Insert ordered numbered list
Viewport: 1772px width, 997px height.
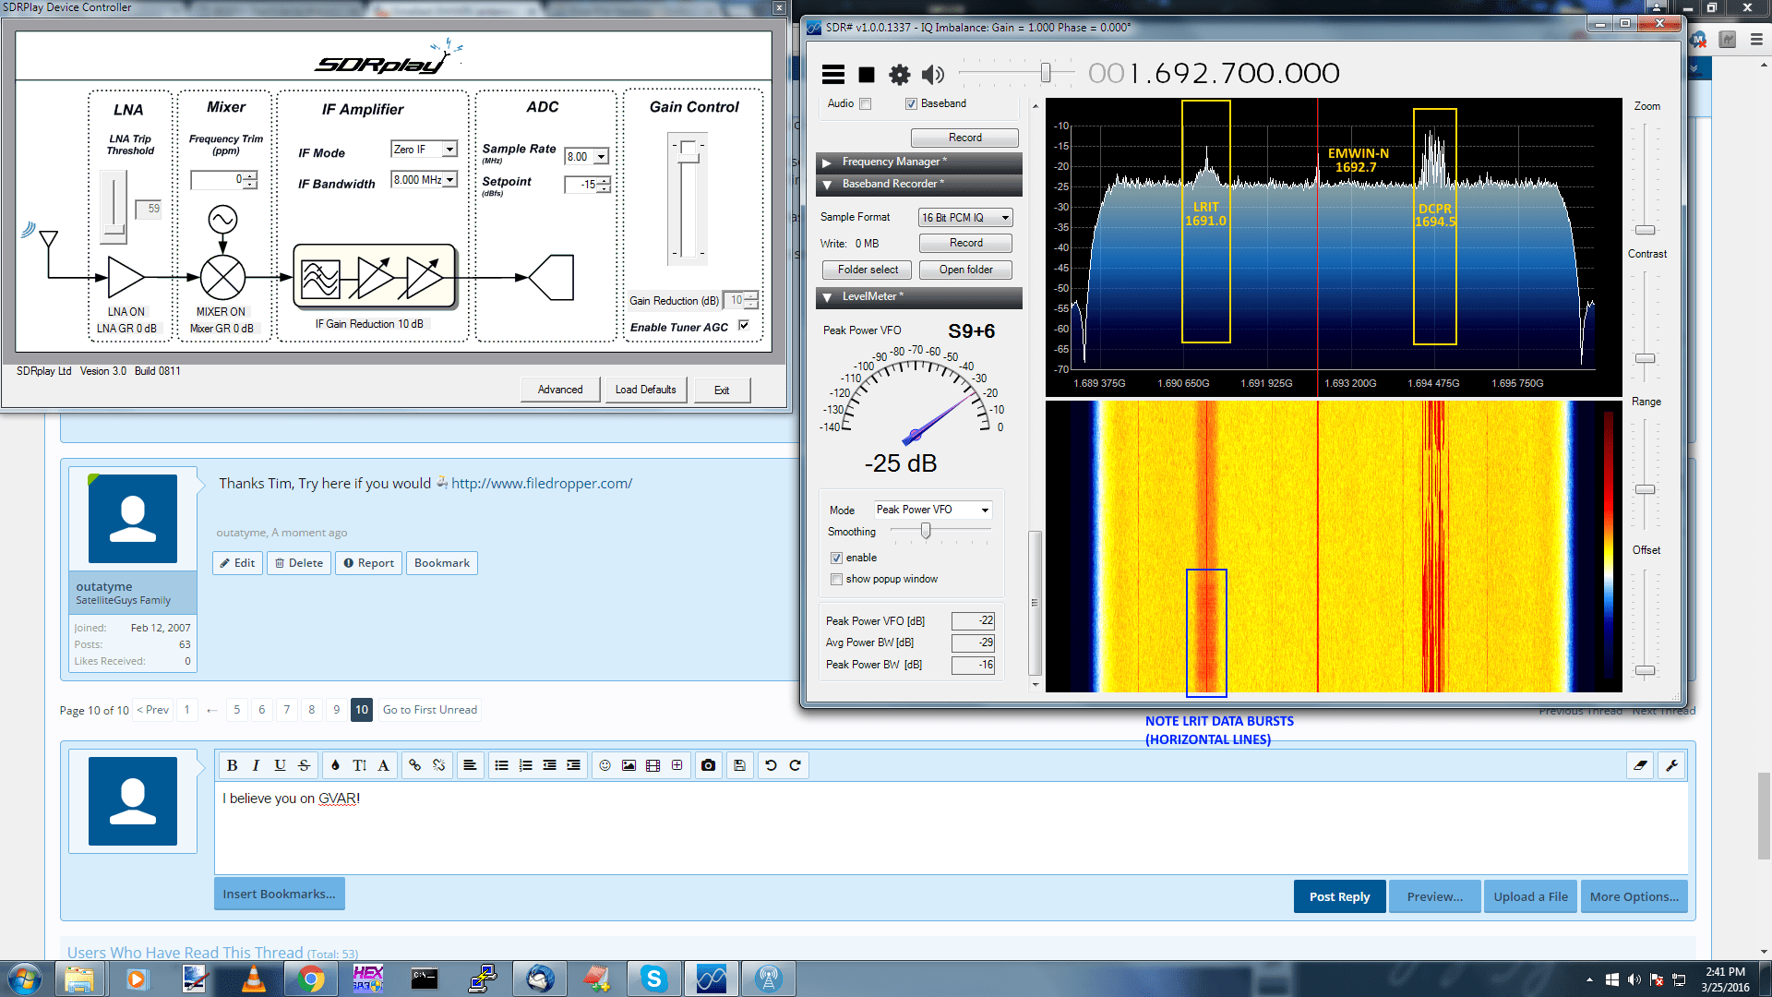point(525,765)
